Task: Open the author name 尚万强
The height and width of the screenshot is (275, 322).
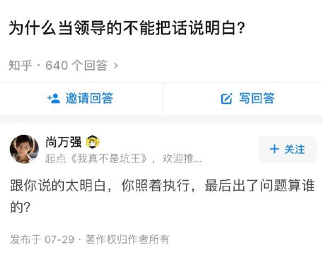Action: pyautogui.click(x=63, y=142)
